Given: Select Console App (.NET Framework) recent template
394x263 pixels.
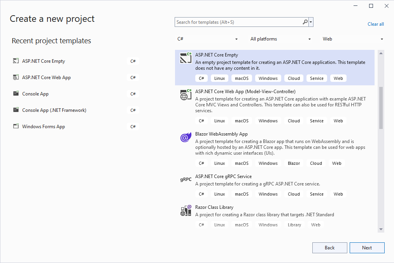Looking at the screenshot, I should coord(54,110).
